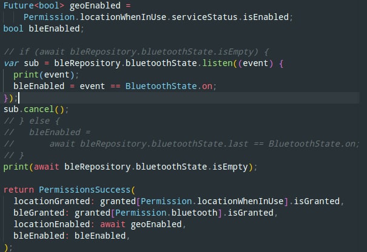Place cursor on geoEnabled variable declaration
Viewport: 367px width, 252px height.
coord(95,5)
